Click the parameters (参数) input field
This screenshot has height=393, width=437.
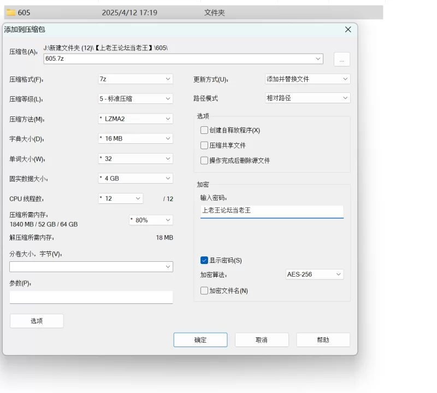(91, 297)
